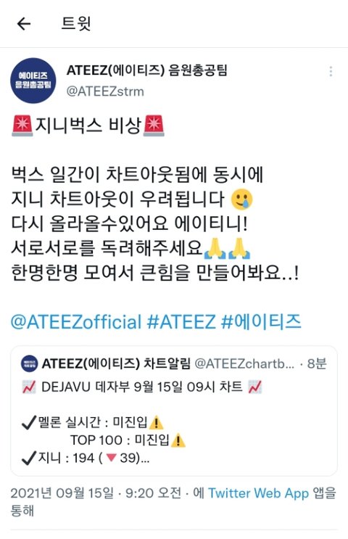348x539 pixels.
Task: Open the quoted tweet DEJAVU chart text
Action: click(141, 387)
